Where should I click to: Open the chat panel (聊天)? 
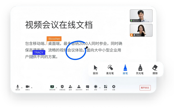point(87,88)
